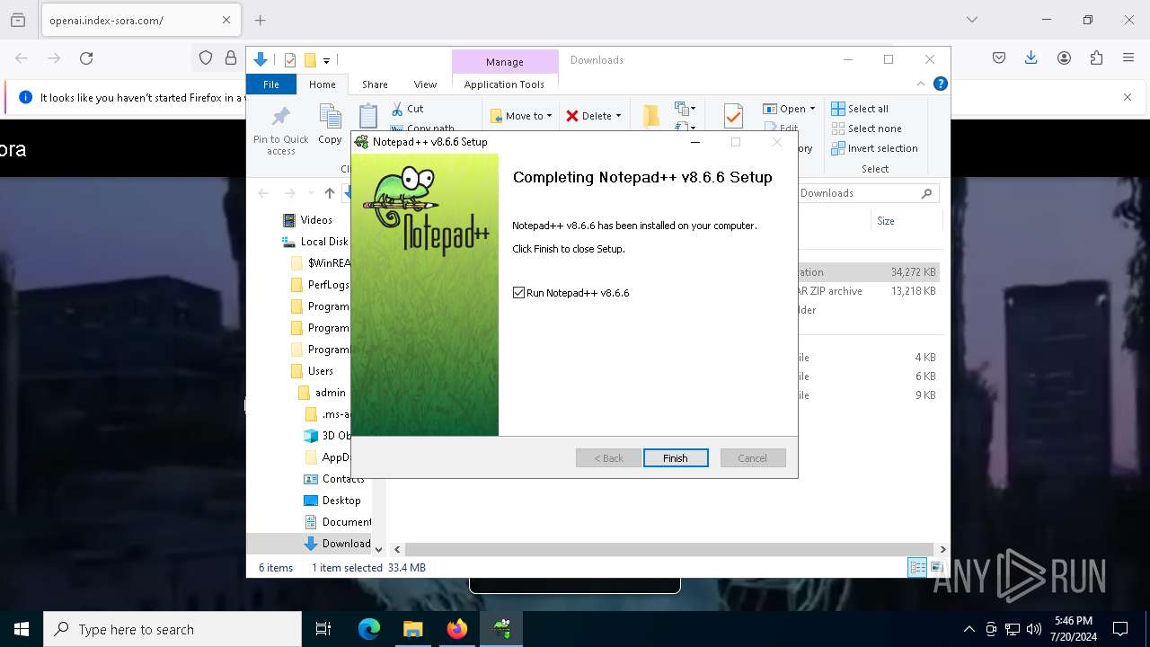
Task: Click Invert selection in ribbon
Action: (874, 148)
